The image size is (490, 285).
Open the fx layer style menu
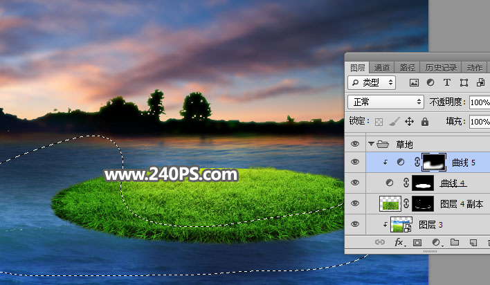(399, 243)
